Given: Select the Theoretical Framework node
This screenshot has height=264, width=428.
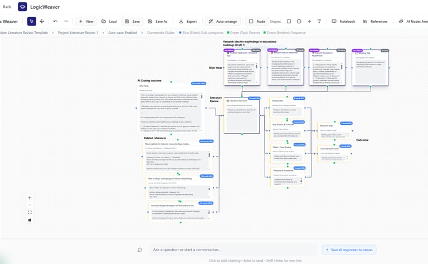Looking at the screenshot, I should pyautogui.click(x=287, y=177).
